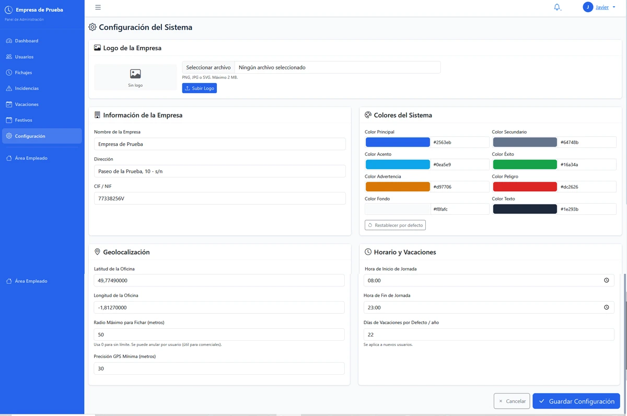The width and height of the screenshot is (627, 416).
Task: Pick the Color Éxito green swatch
Action: click(525, 165)
